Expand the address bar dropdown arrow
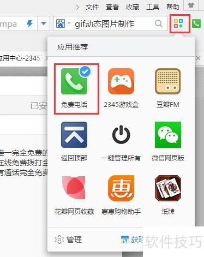Screen dimensions: 204x257 click(44, 23)
